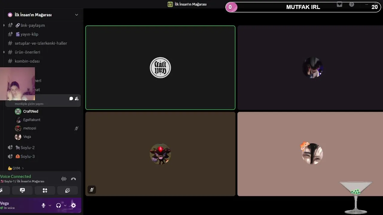Focus the metopsi video tile
The image size is (383, 215).
160,154
